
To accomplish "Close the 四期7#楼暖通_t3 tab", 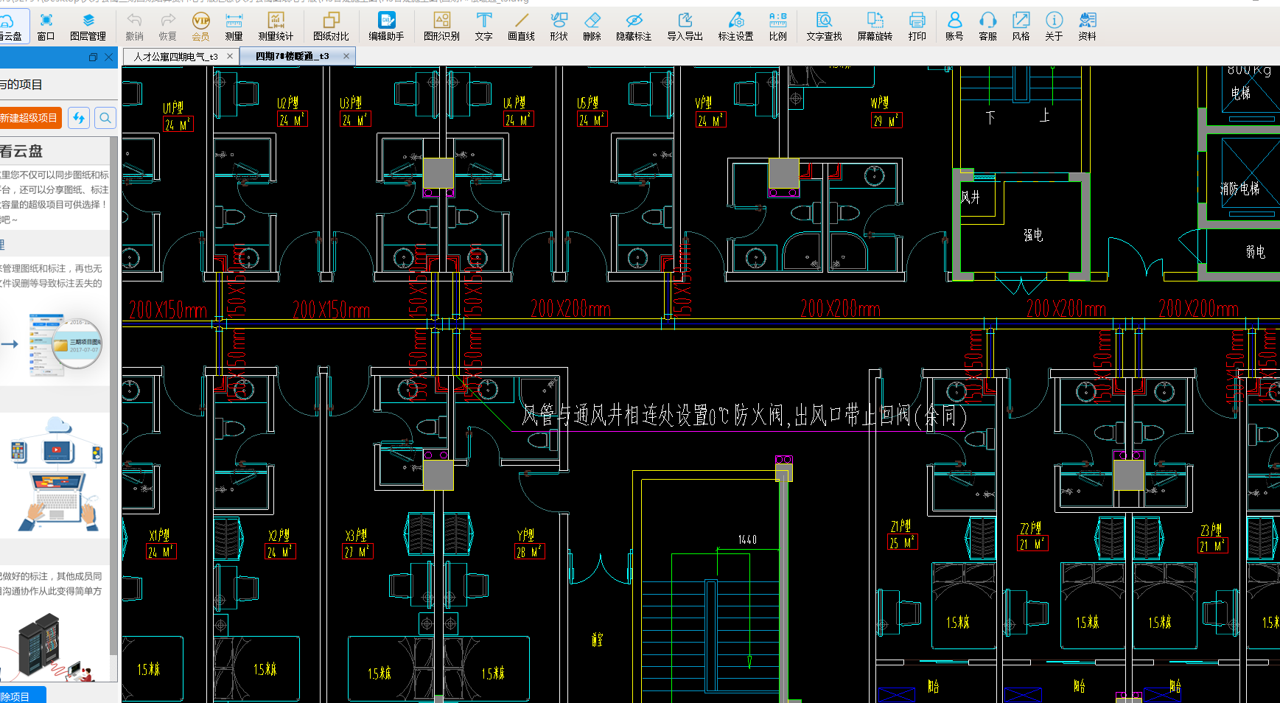I will [346, 56].
